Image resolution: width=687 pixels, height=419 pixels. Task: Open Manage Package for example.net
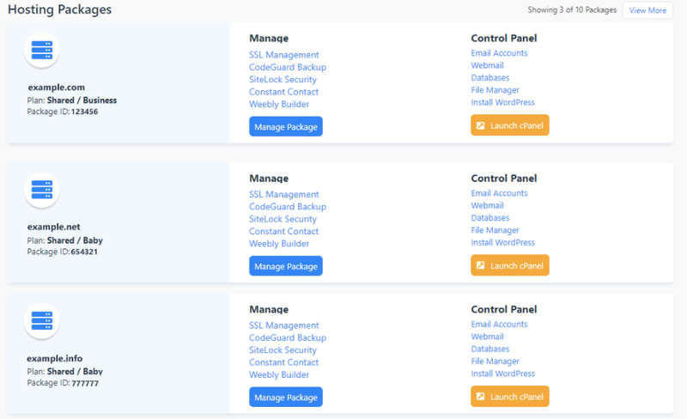click(286, 266)
